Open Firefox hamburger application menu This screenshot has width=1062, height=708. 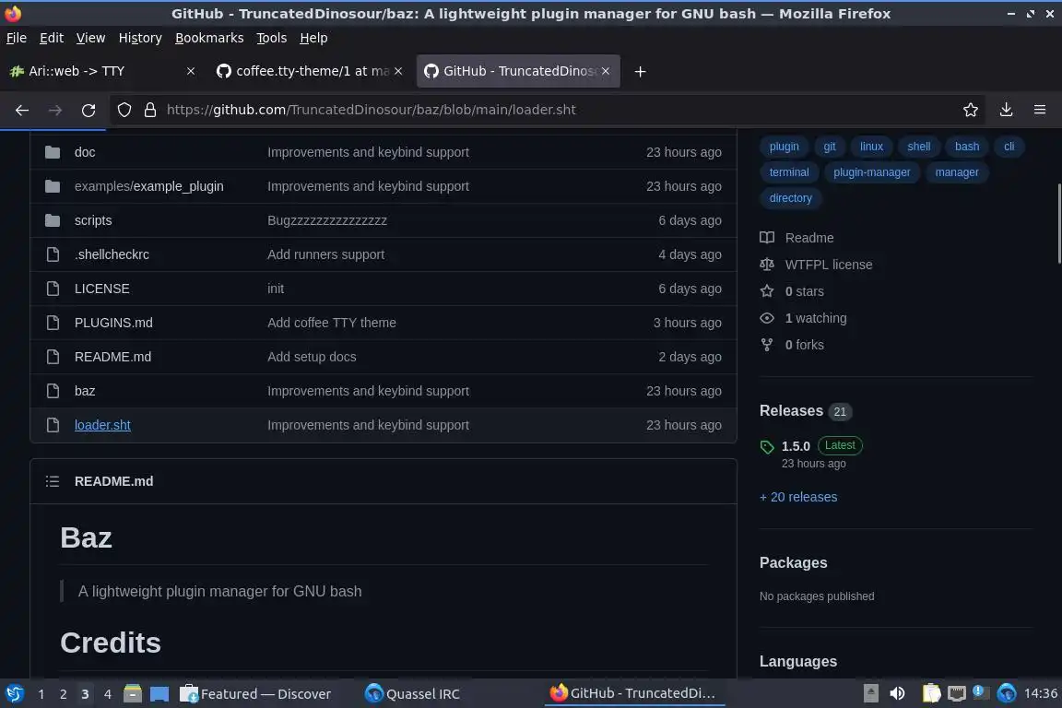(x=1040, y=110)
